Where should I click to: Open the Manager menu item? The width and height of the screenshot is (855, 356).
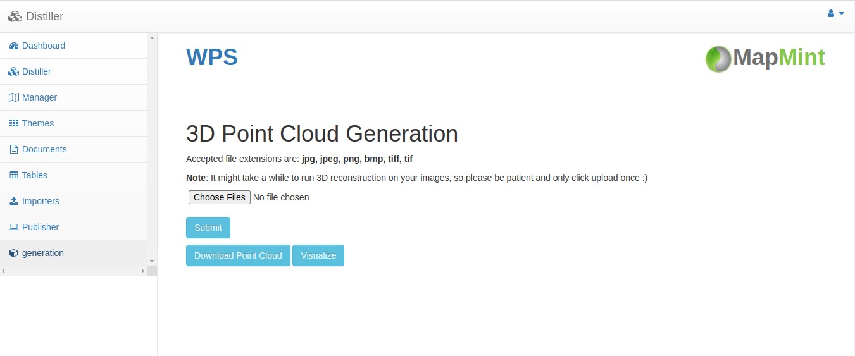[39, 97]
